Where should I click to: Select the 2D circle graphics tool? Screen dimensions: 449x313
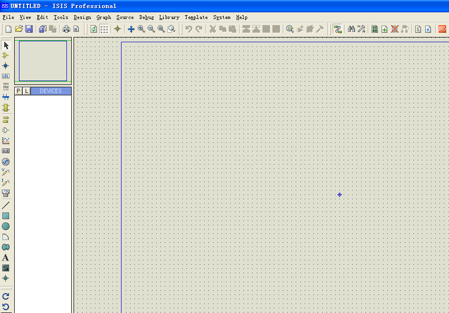(5, 226)
